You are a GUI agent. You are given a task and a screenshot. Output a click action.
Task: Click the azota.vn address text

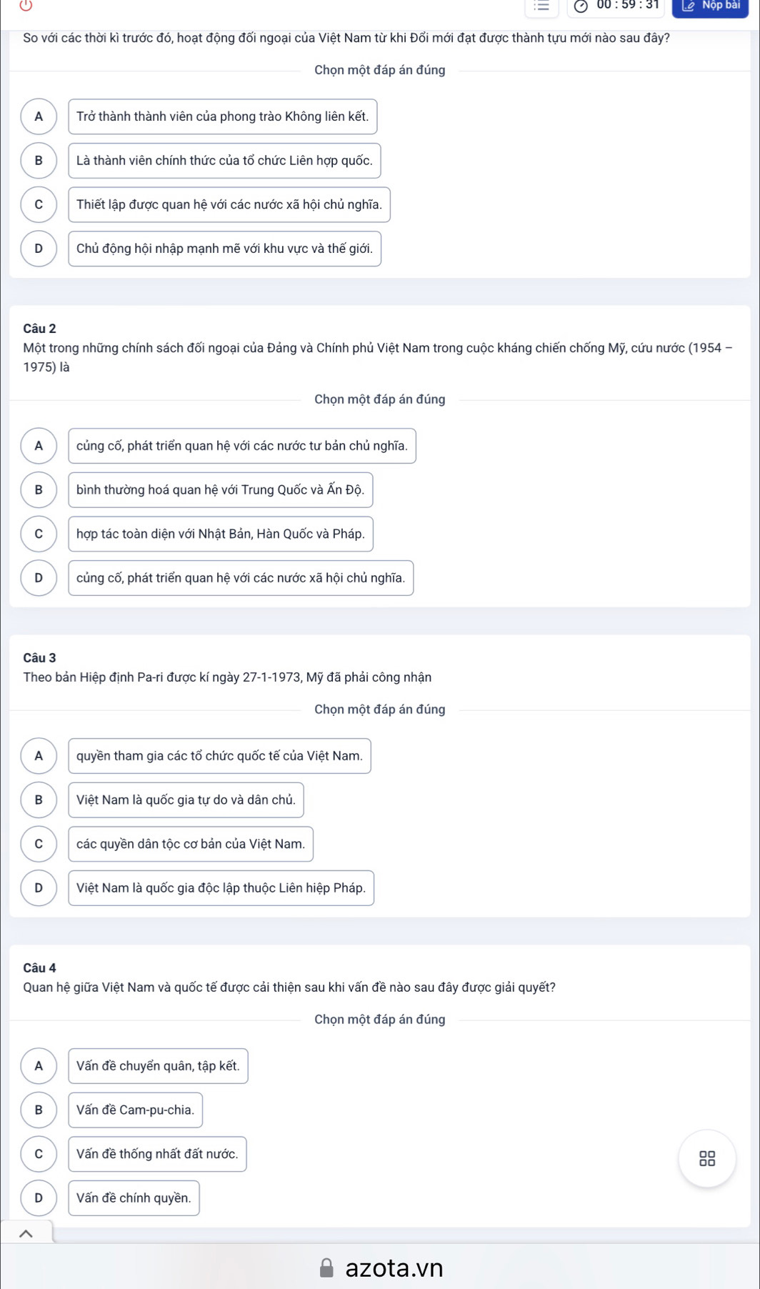[x=394, y=1268]
